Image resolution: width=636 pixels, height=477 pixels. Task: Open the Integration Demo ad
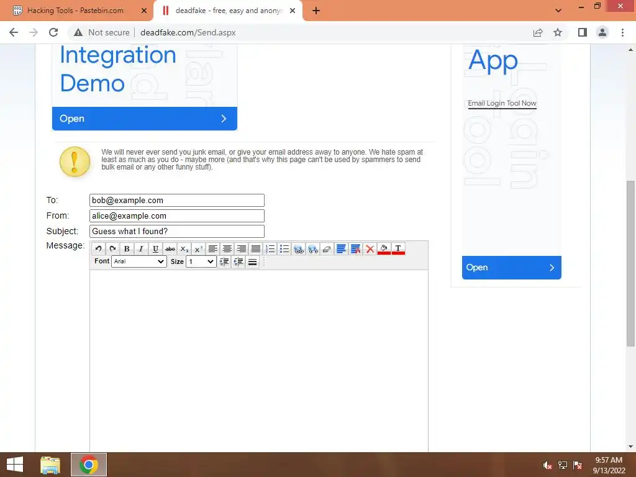pos(144,119)
